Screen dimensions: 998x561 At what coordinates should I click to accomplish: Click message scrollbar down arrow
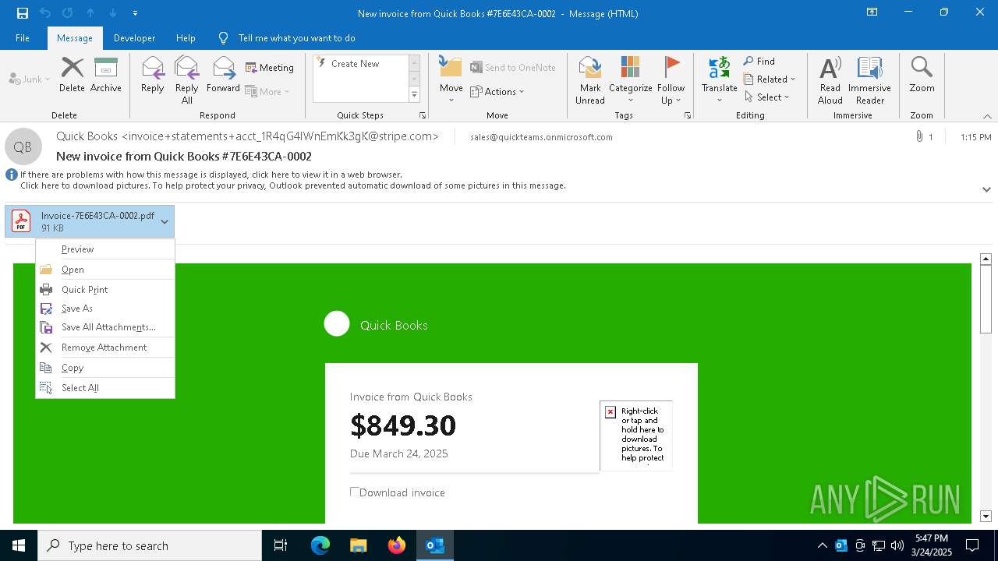click(986, 517)
